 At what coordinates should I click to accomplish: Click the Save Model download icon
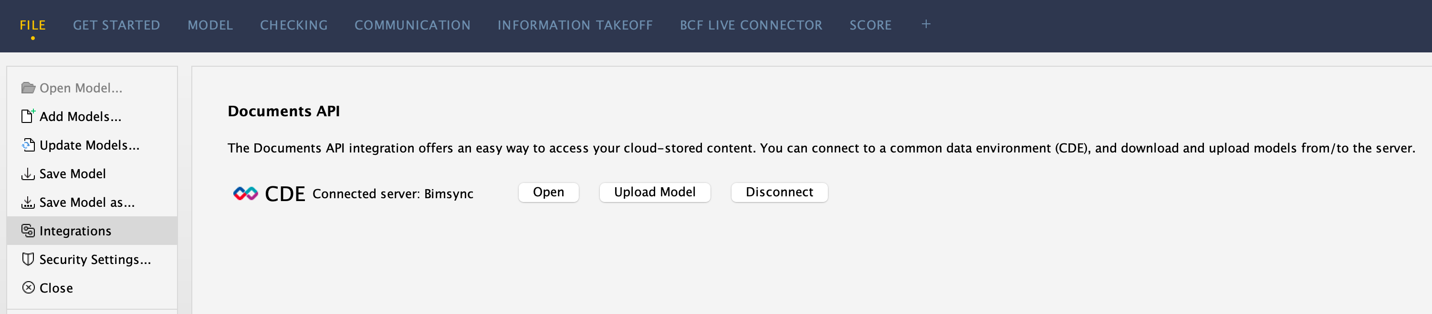[28, 173]
